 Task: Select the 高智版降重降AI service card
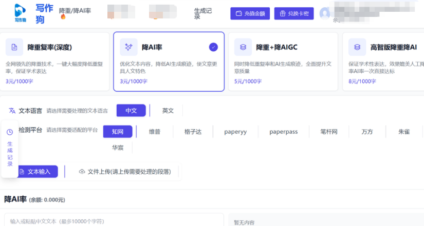tap(383, 61)
